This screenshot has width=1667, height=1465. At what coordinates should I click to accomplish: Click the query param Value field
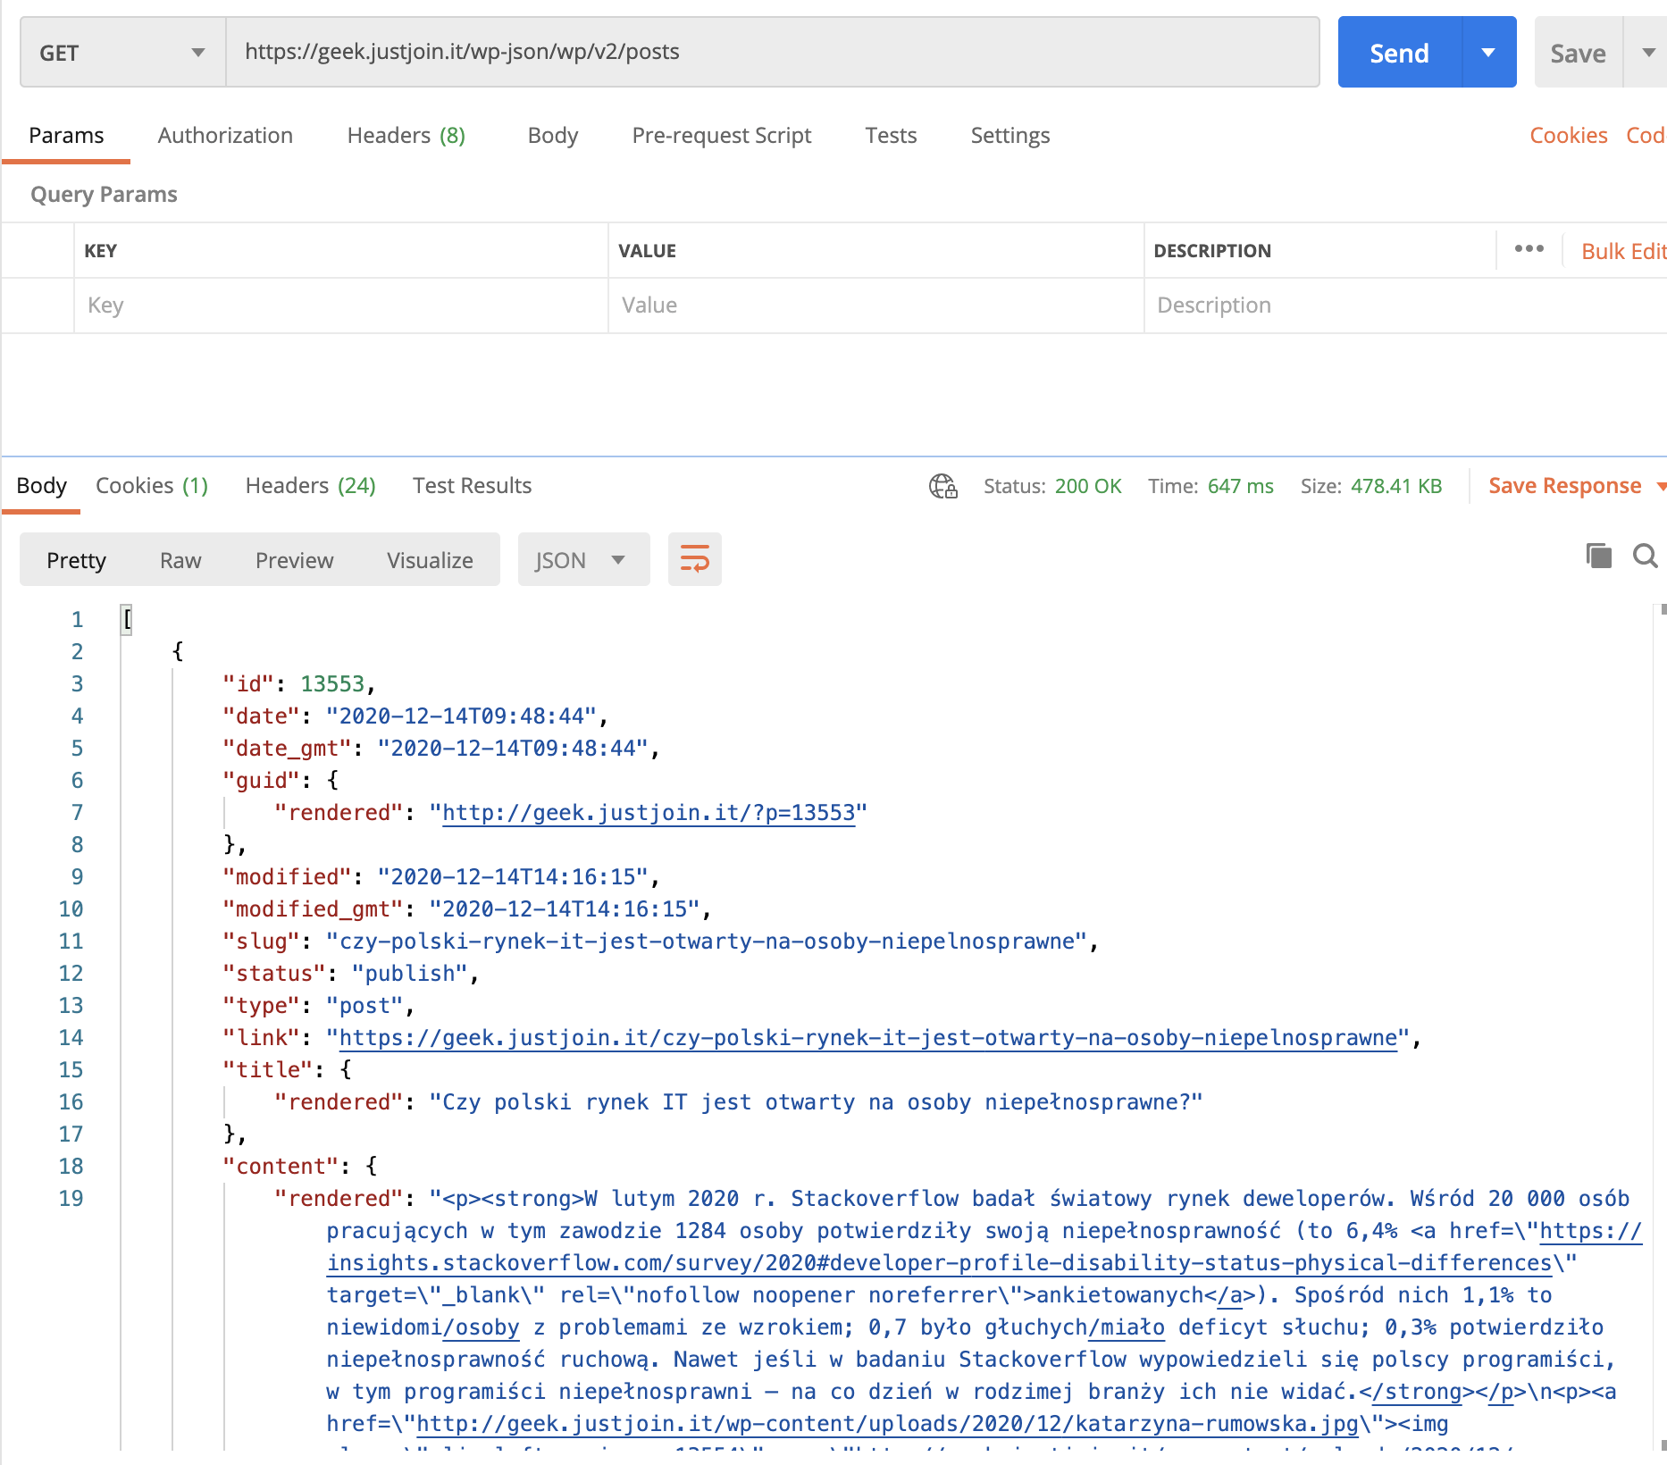(875, 306)
